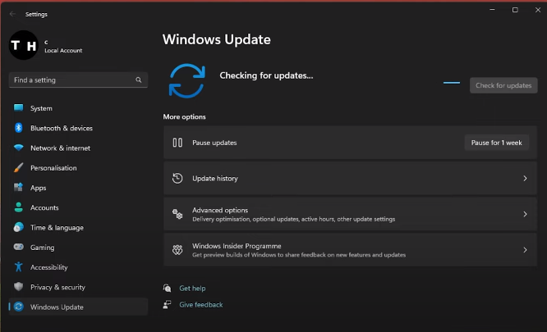Select Gaming in the sidebar
Viewport: 547px width, 332px height.
pyautogui.click(x=78, y=247)
